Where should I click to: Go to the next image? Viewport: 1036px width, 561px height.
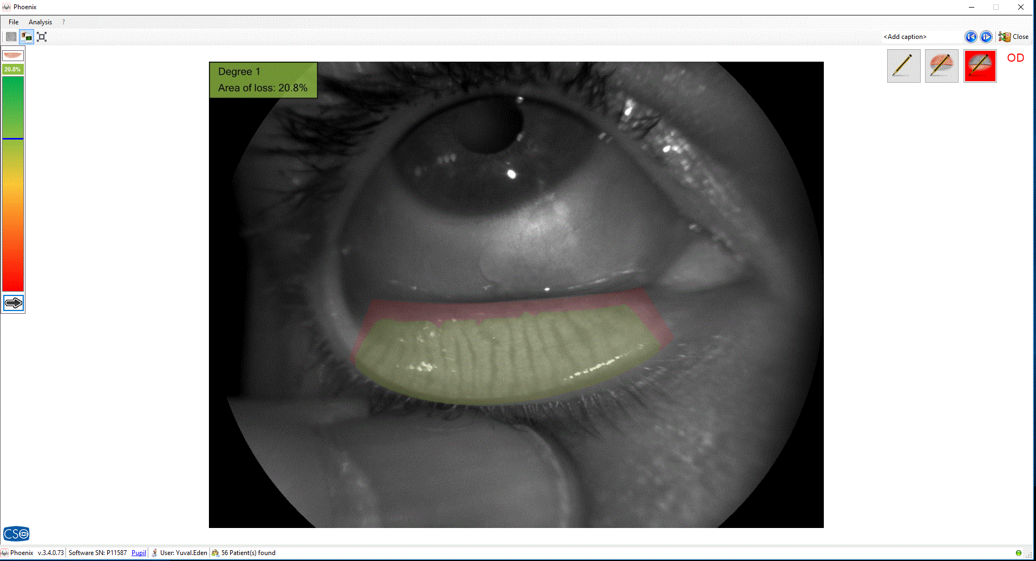click(x=986, y=37)
